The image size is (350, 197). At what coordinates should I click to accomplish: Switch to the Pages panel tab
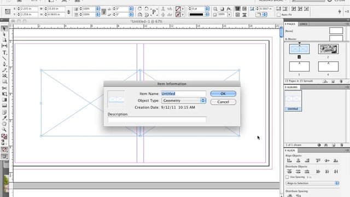point(290,24)
